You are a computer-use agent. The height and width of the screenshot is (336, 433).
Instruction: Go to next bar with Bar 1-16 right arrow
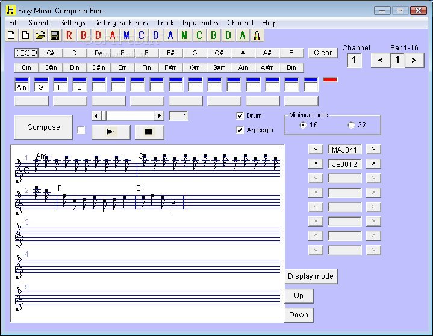pos(414,60)
